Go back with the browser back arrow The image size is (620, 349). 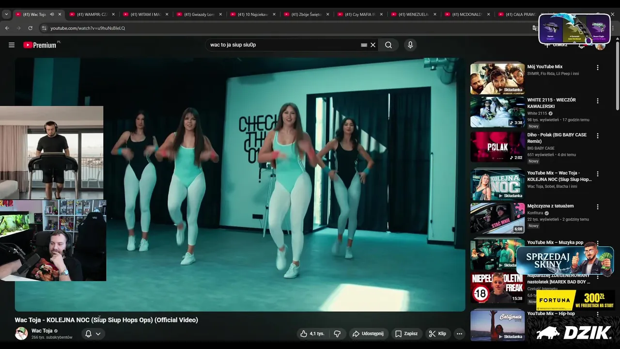pyautogui.click(x=7, y=28)
